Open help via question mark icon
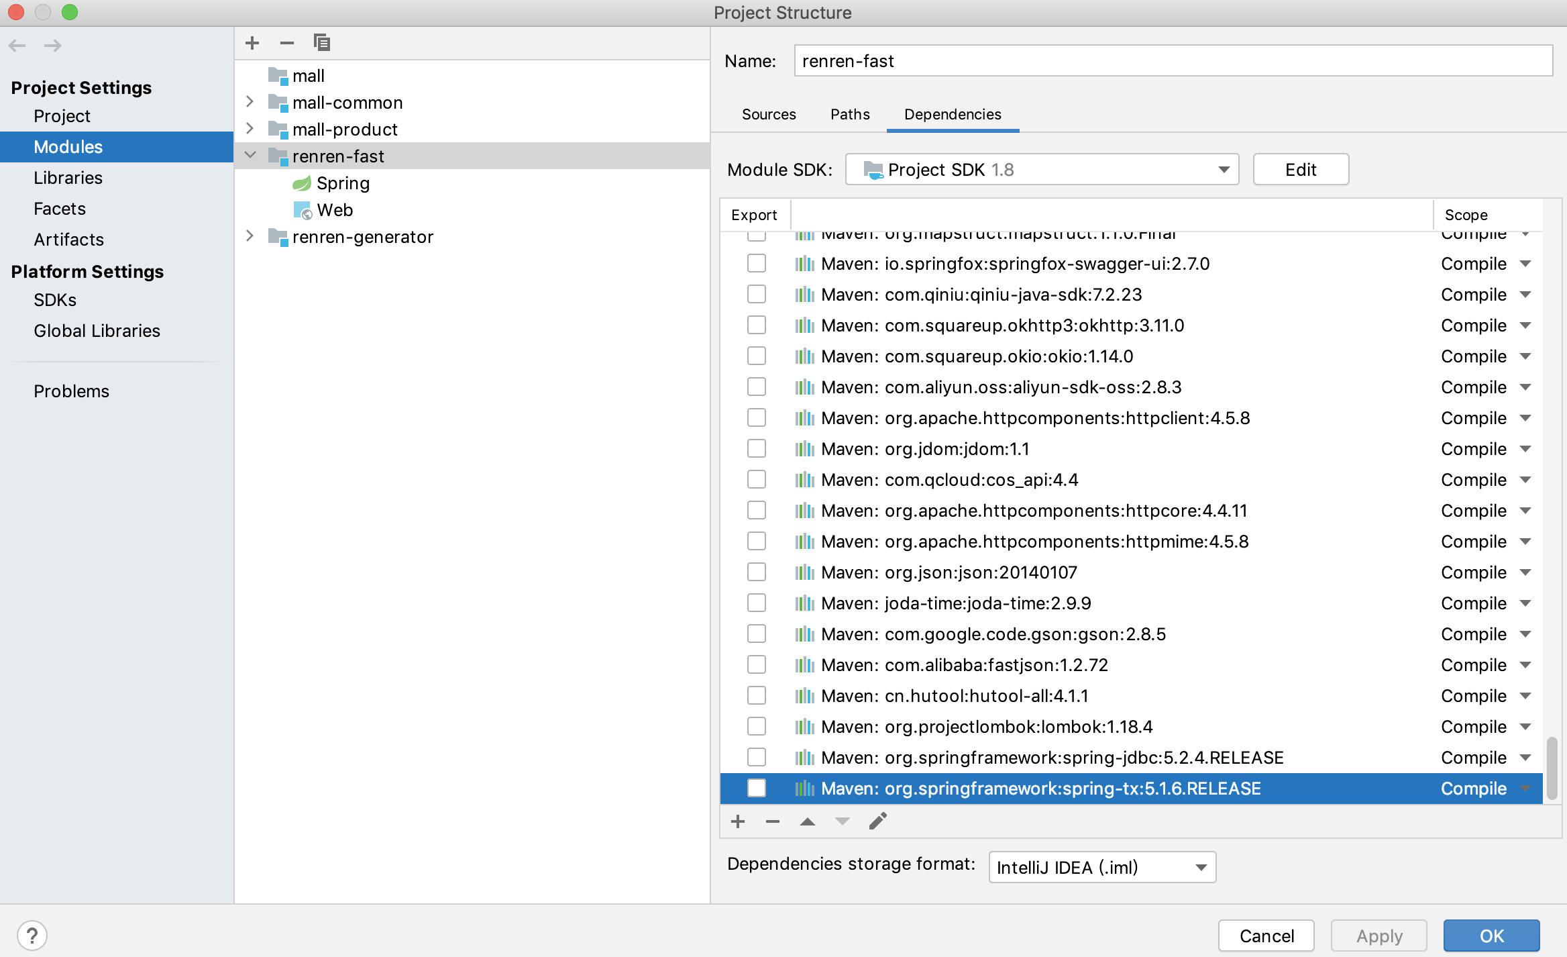 point(32,935)
